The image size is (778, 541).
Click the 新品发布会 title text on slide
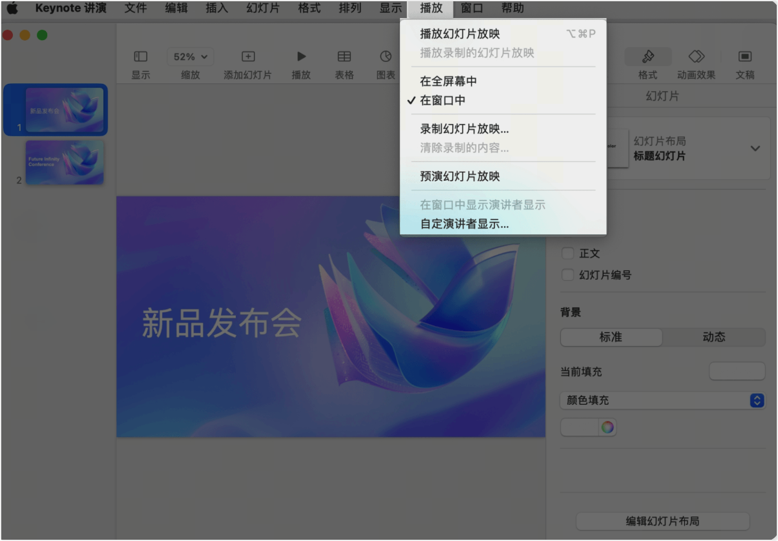click(x=222, y=323)
